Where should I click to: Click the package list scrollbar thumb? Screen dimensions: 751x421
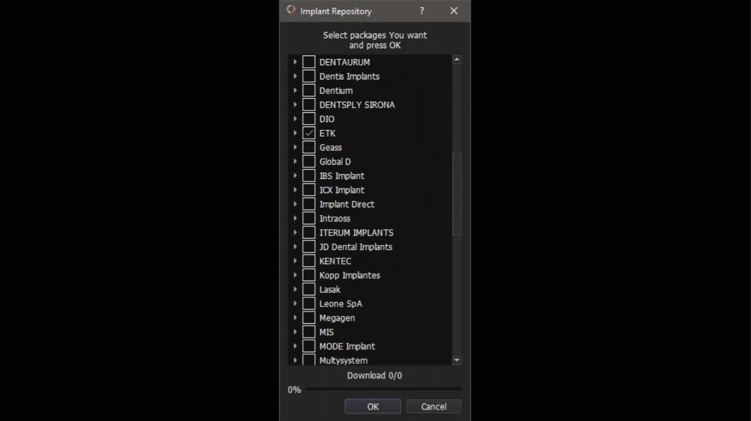point(457,194)
